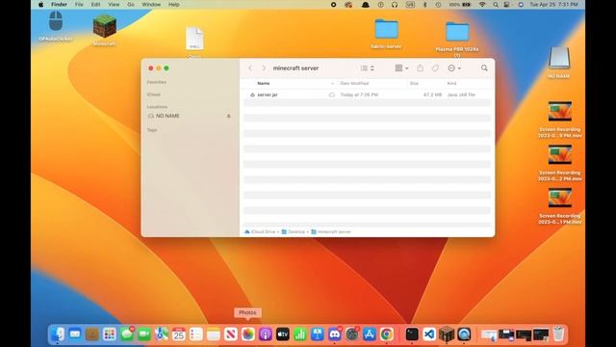Open the Action ellipsis menu in Finder
The image size is (616, 347).
click(454, 68)
